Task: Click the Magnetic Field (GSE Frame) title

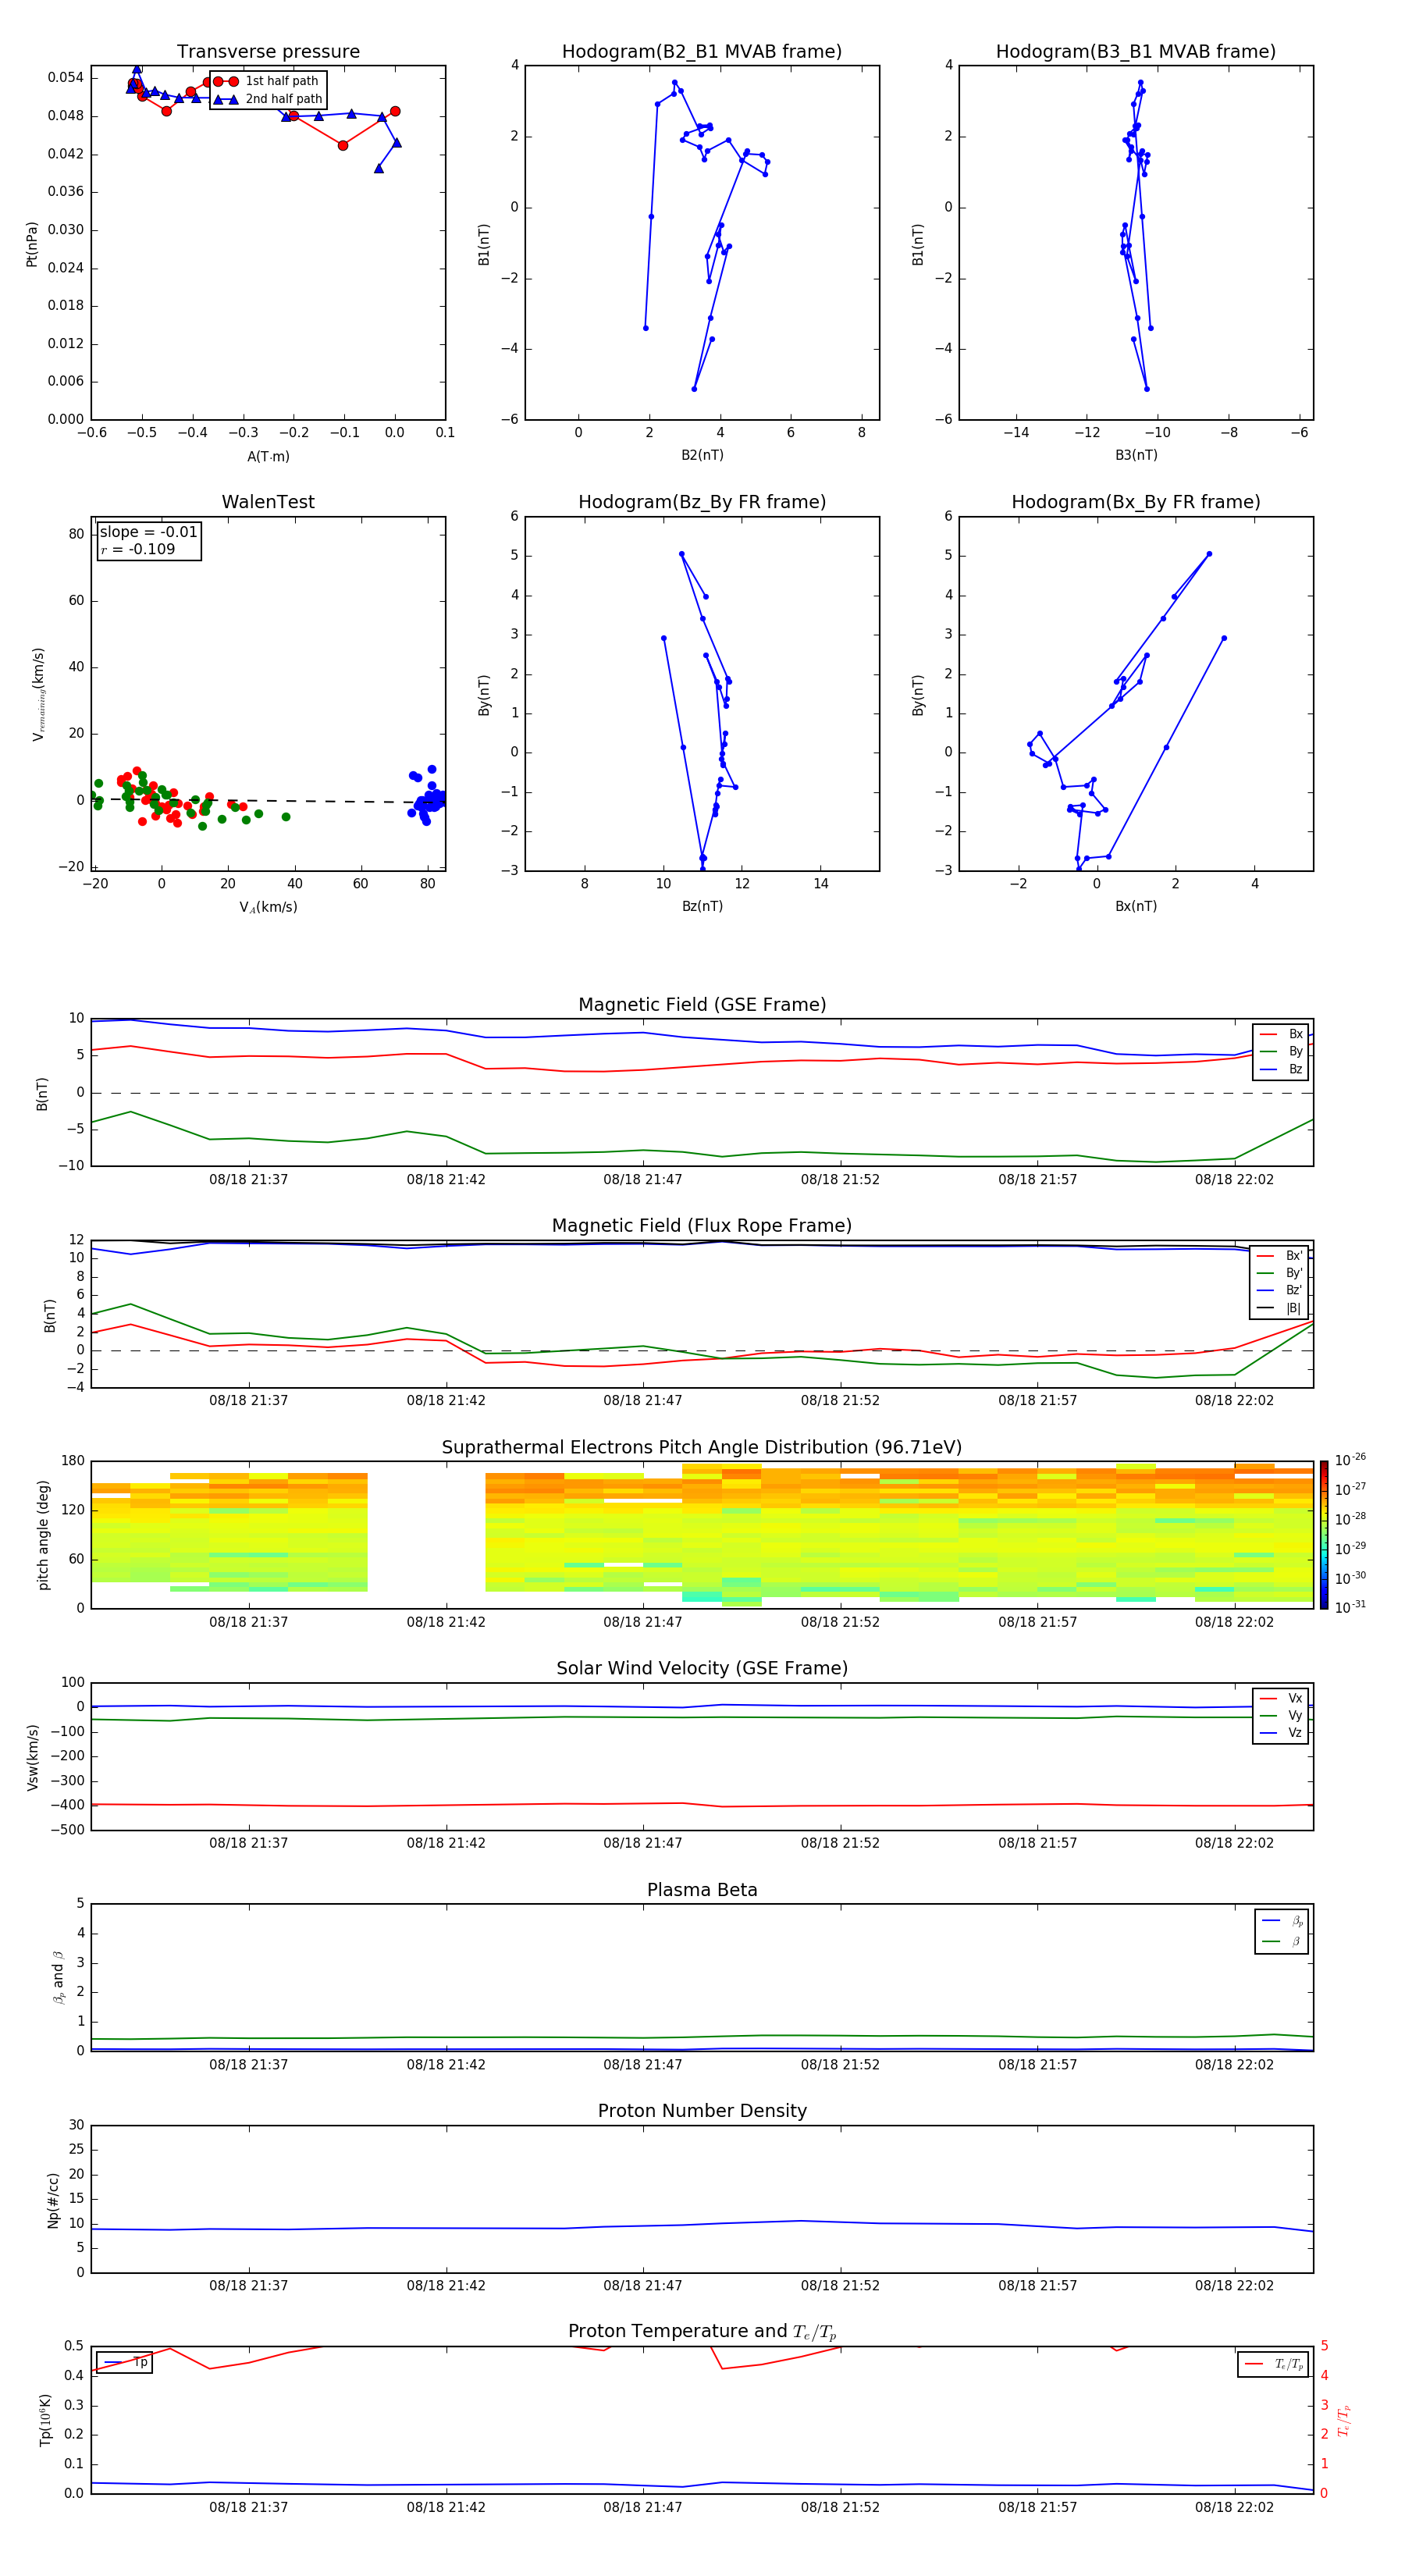Action: [702, 1005]
